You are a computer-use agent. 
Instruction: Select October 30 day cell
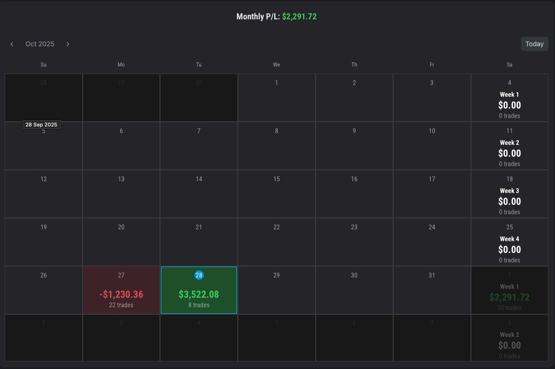(354, 290)
